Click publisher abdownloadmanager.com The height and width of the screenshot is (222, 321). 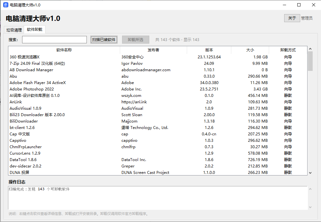click(146, 70)
